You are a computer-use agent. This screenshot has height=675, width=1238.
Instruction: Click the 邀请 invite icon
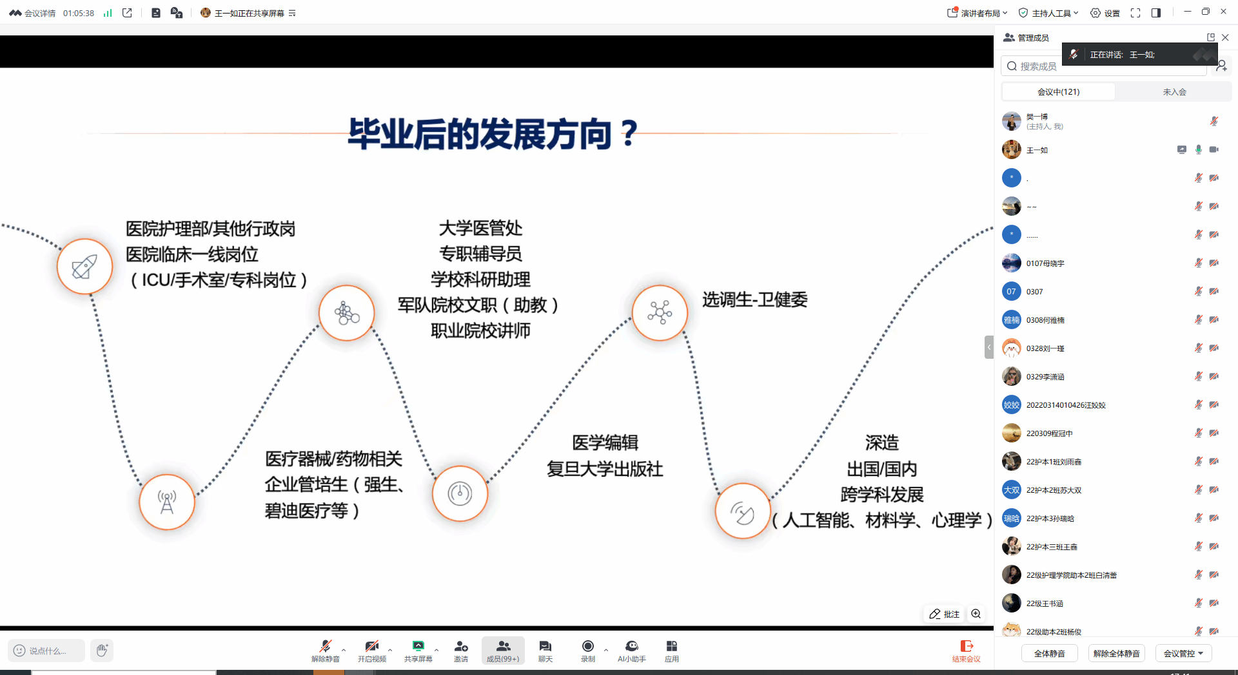tap(460, 650)
